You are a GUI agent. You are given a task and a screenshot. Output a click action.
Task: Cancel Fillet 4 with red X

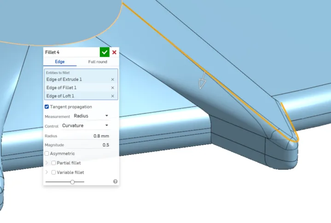[114, 52]
